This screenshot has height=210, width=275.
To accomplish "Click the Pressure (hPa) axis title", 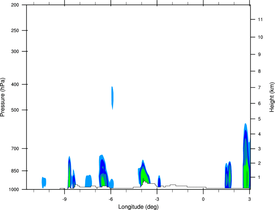I will coord(3,97).
